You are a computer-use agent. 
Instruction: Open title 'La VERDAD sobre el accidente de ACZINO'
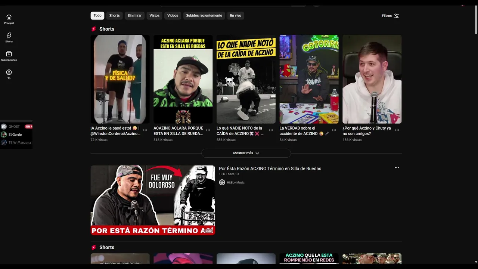click(304, 131)
